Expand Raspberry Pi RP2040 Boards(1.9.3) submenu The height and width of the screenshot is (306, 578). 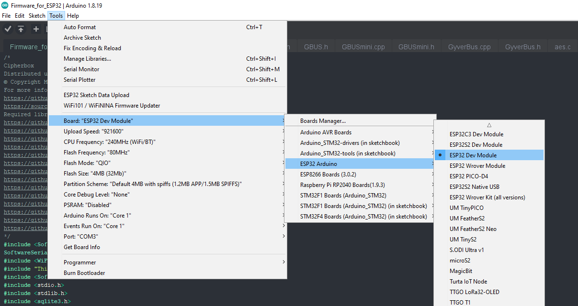(361, 185)
